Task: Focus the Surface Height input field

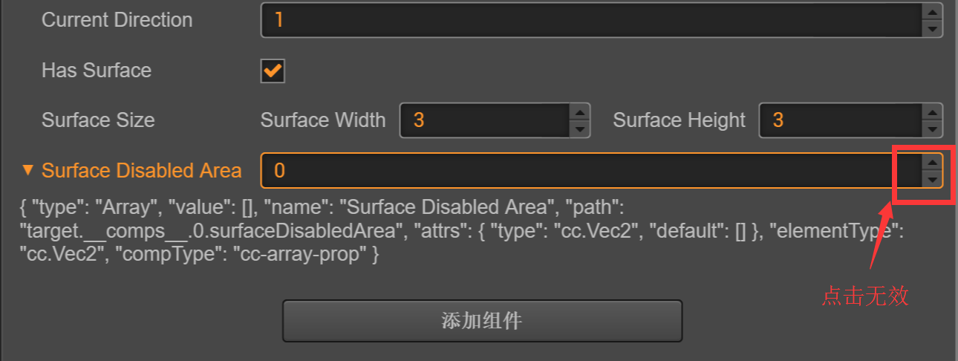Action: (x=839, y=120)
